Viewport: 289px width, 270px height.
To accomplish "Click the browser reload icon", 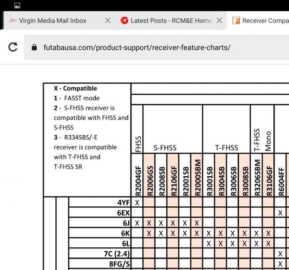I will 13,47.
